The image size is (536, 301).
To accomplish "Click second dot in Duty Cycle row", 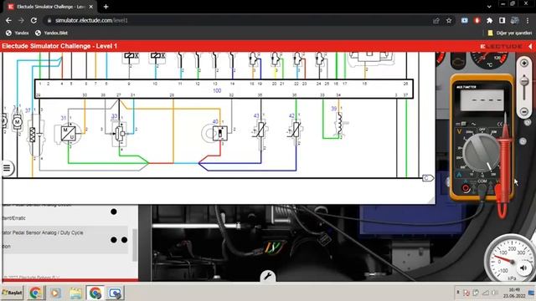I will coord(125,240).
